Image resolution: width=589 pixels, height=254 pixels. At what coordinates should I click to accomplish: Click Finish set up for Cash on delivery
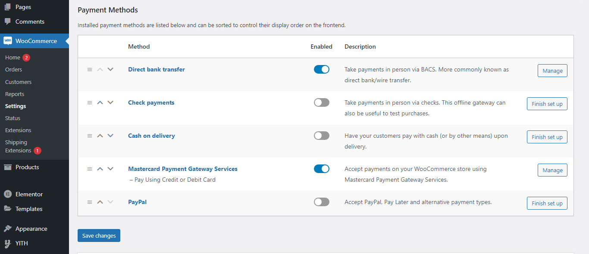547,137
